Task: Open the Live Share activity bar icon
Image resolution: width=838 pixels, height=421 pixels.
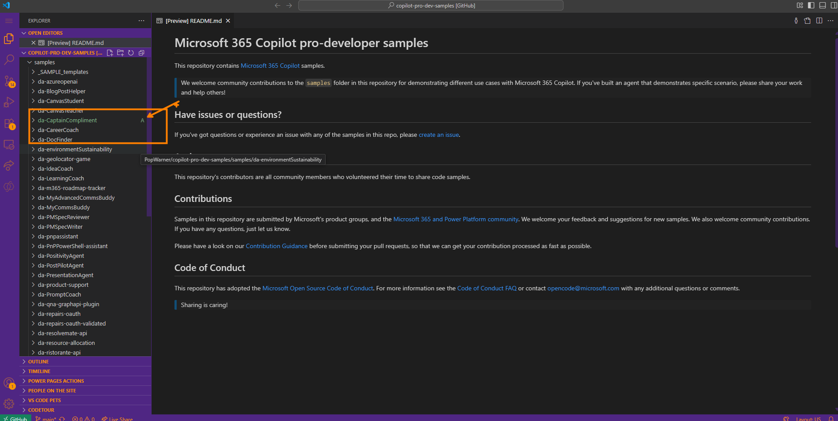Action: pyautogui.click(x=9, y=165)
